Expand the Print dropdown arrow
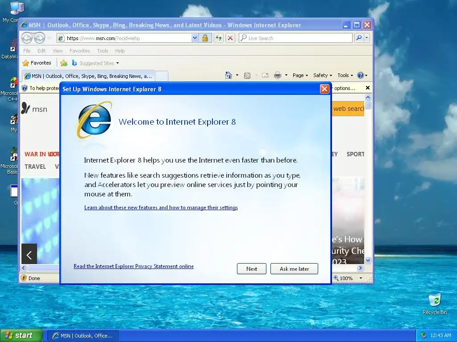 (286, 75)
